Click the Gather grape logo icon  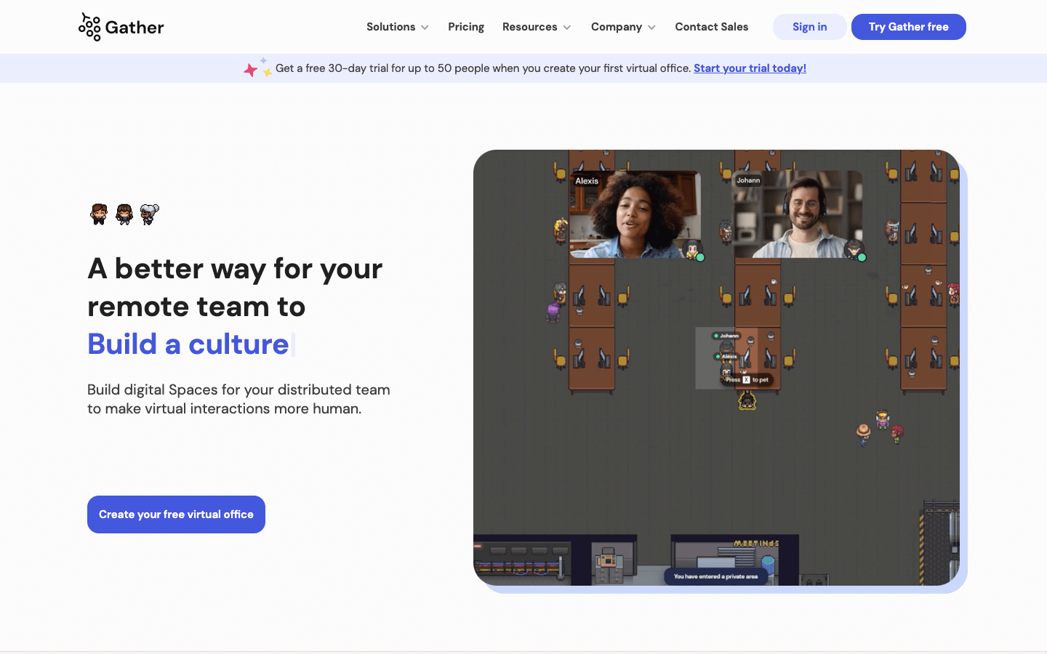[89, 27]
